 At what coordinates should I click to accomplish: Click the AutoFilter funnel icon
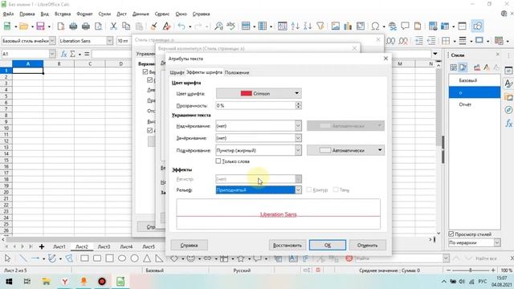(320, 26)
